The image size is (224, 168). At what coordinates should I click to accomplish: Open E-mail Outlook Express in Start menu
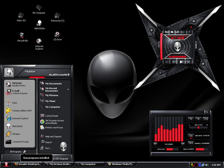pos(19,92)
